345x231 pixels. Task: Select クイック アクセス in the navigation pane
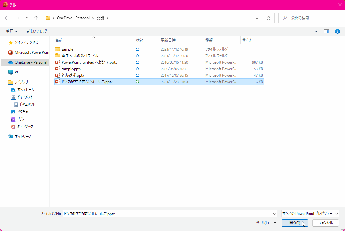24,42
